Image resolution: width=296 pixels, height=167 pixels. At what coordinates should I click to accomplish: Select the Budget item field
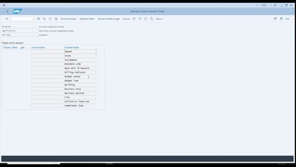[80, 81]
